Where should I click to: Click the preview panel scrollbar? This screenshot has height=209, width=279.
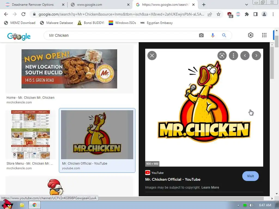(x=272, y=62)
